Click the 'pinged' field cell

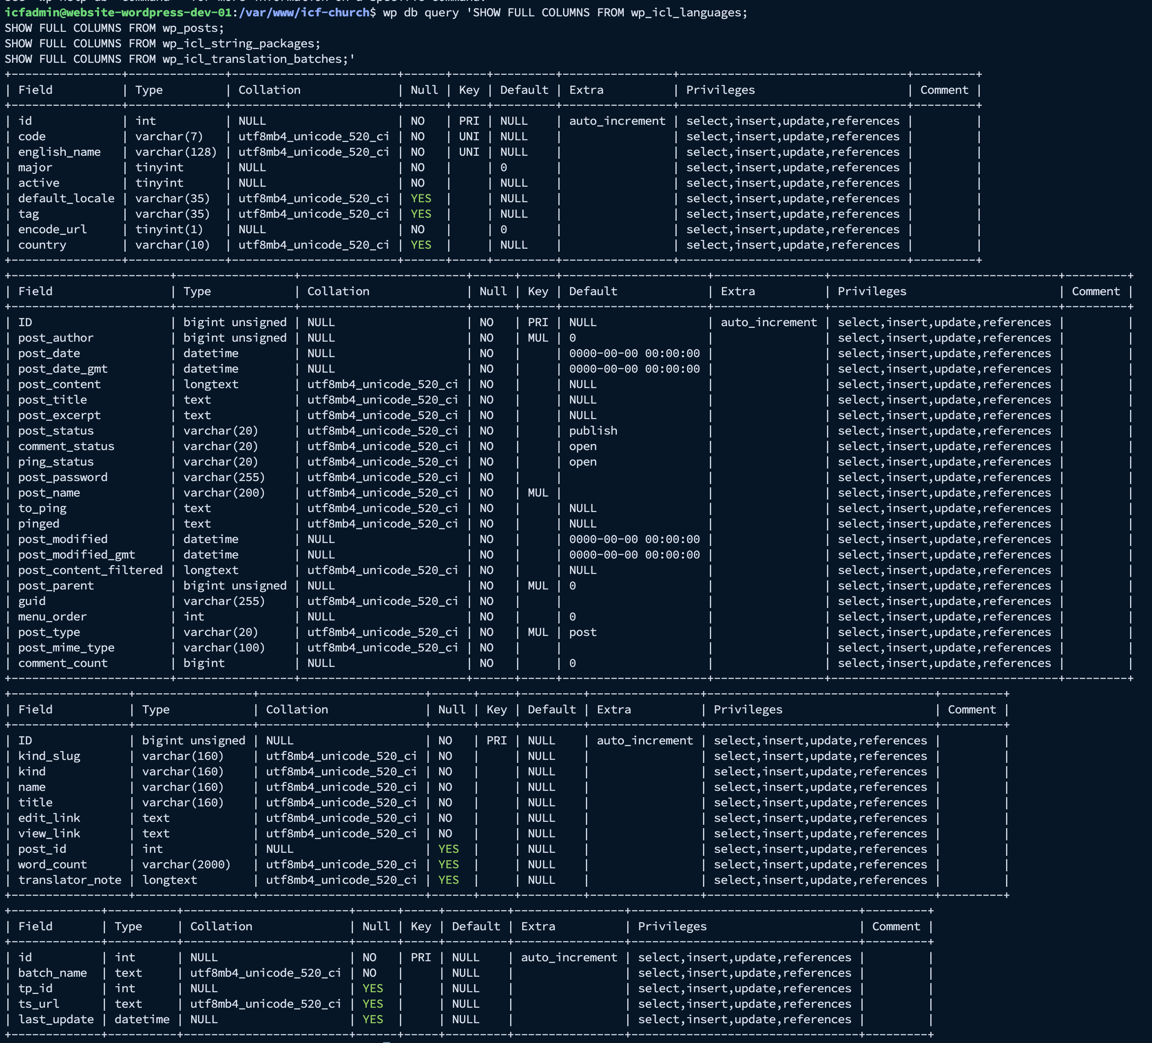[x=39, y=523]
